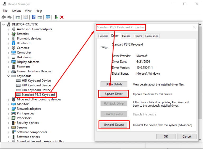This screenshot has width=203, height=149.
Task: Expand the Monitors category
Action: 8,104
